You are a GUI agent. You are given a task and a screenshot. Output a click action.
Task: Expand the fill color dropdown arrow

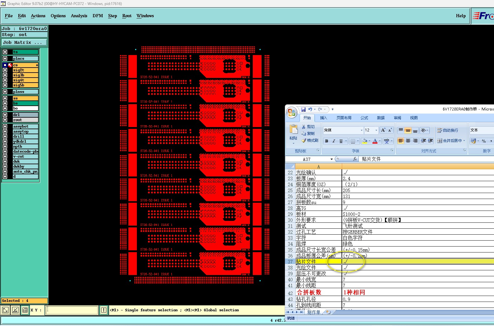click(369, 141)
